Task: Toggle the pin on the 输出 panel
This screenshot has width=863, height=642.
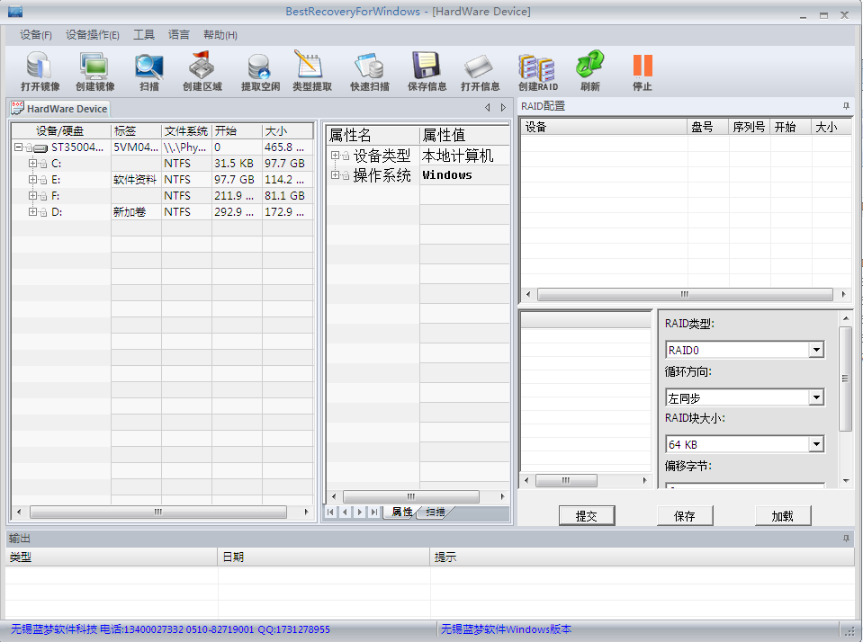Action: coord(845,538)
